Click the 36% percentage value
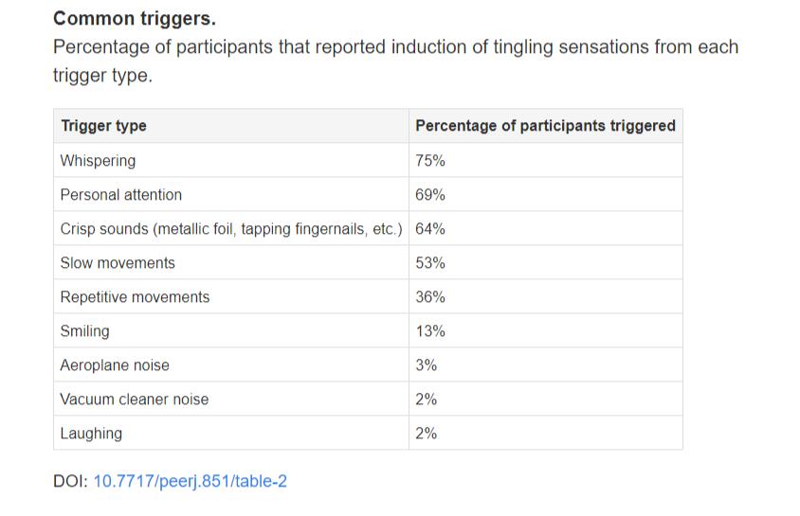 coord(430,297)
